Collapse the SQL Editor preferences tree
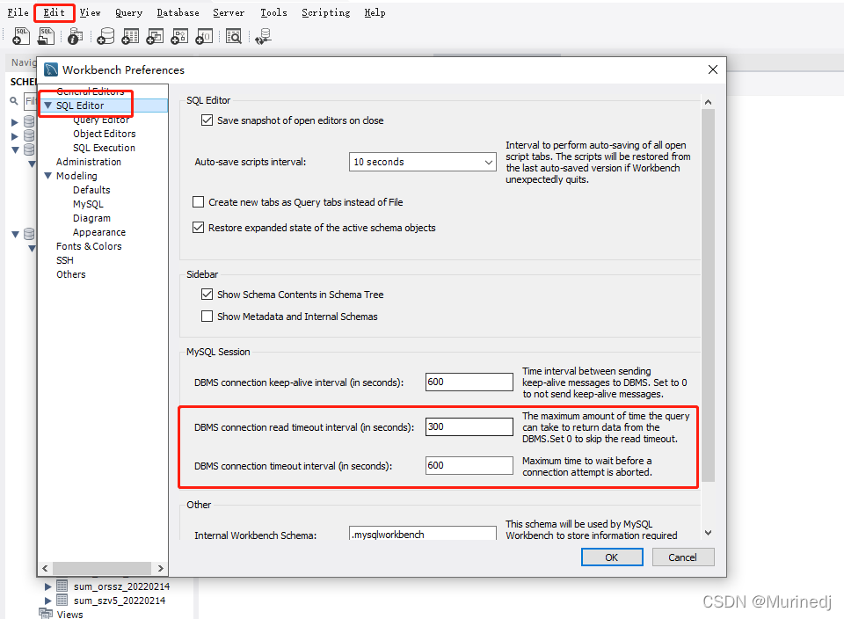 pos(48,104)
